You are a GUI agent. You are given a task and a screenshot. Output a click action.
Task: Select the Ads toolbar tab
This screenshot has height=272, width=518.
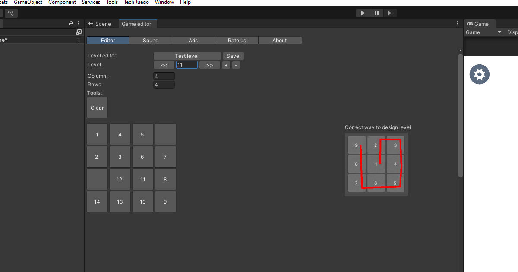point(193,41)
